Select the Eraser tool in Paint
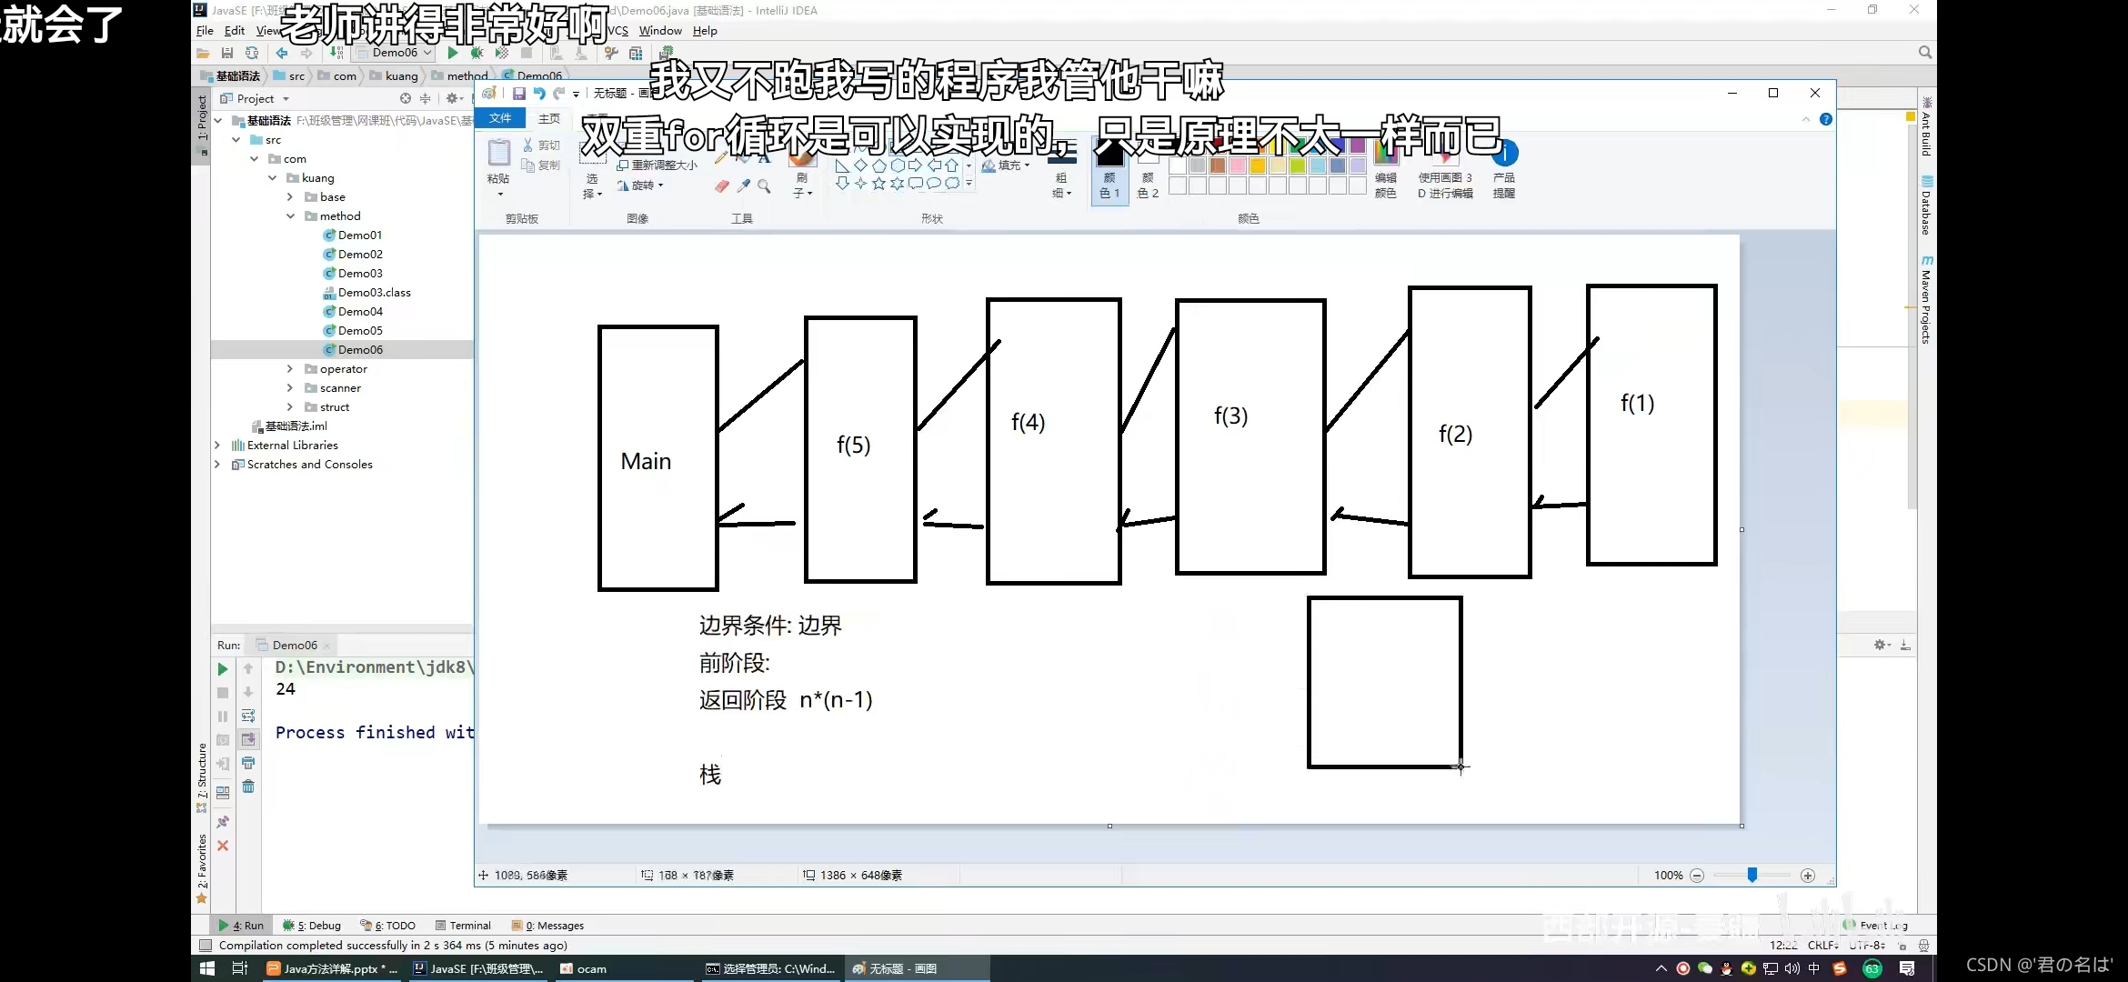2128x982 pixels. click(x=722, y=185)
